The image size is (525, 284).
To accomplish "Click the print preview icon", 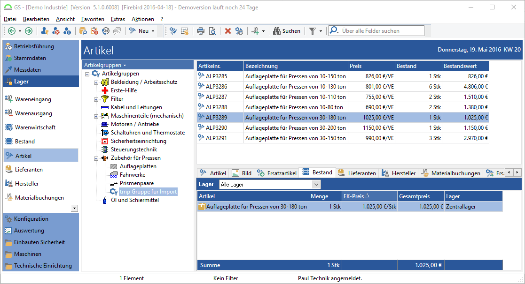I will [212, 31].
